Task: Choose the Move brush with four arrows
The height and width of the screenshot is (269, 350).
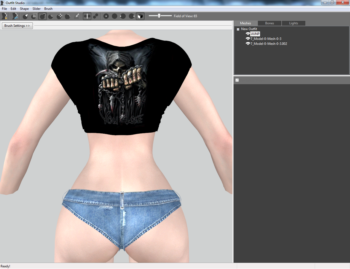Action: pos(59,16)
